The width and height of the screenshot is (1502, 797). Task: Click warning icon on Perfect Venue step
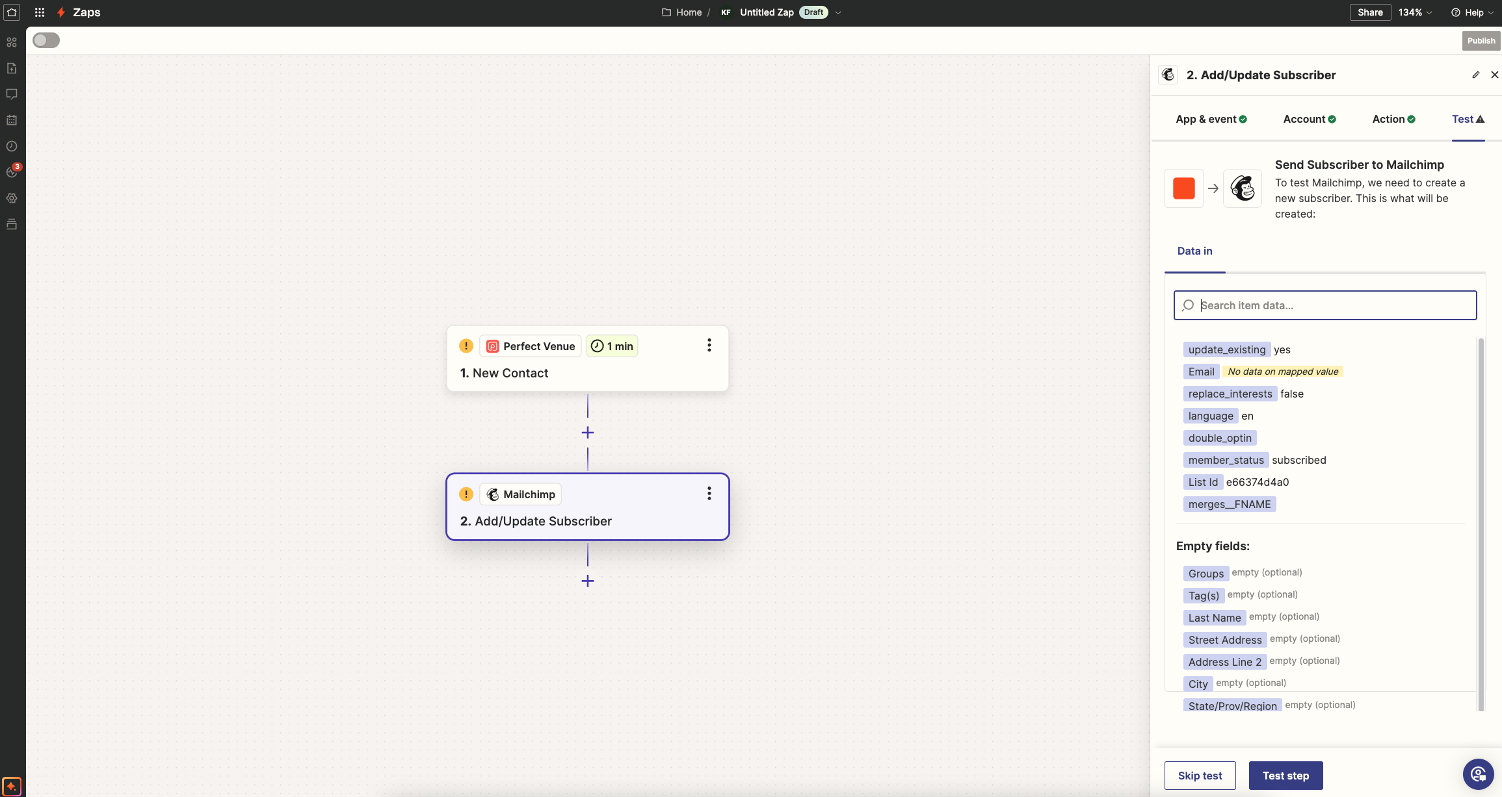[x=466, y=346]
